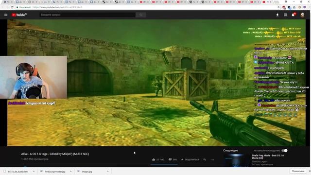
Task: Select the active YouTube tab at the far right
Action: pyautogui.click(x=266, y=2)
